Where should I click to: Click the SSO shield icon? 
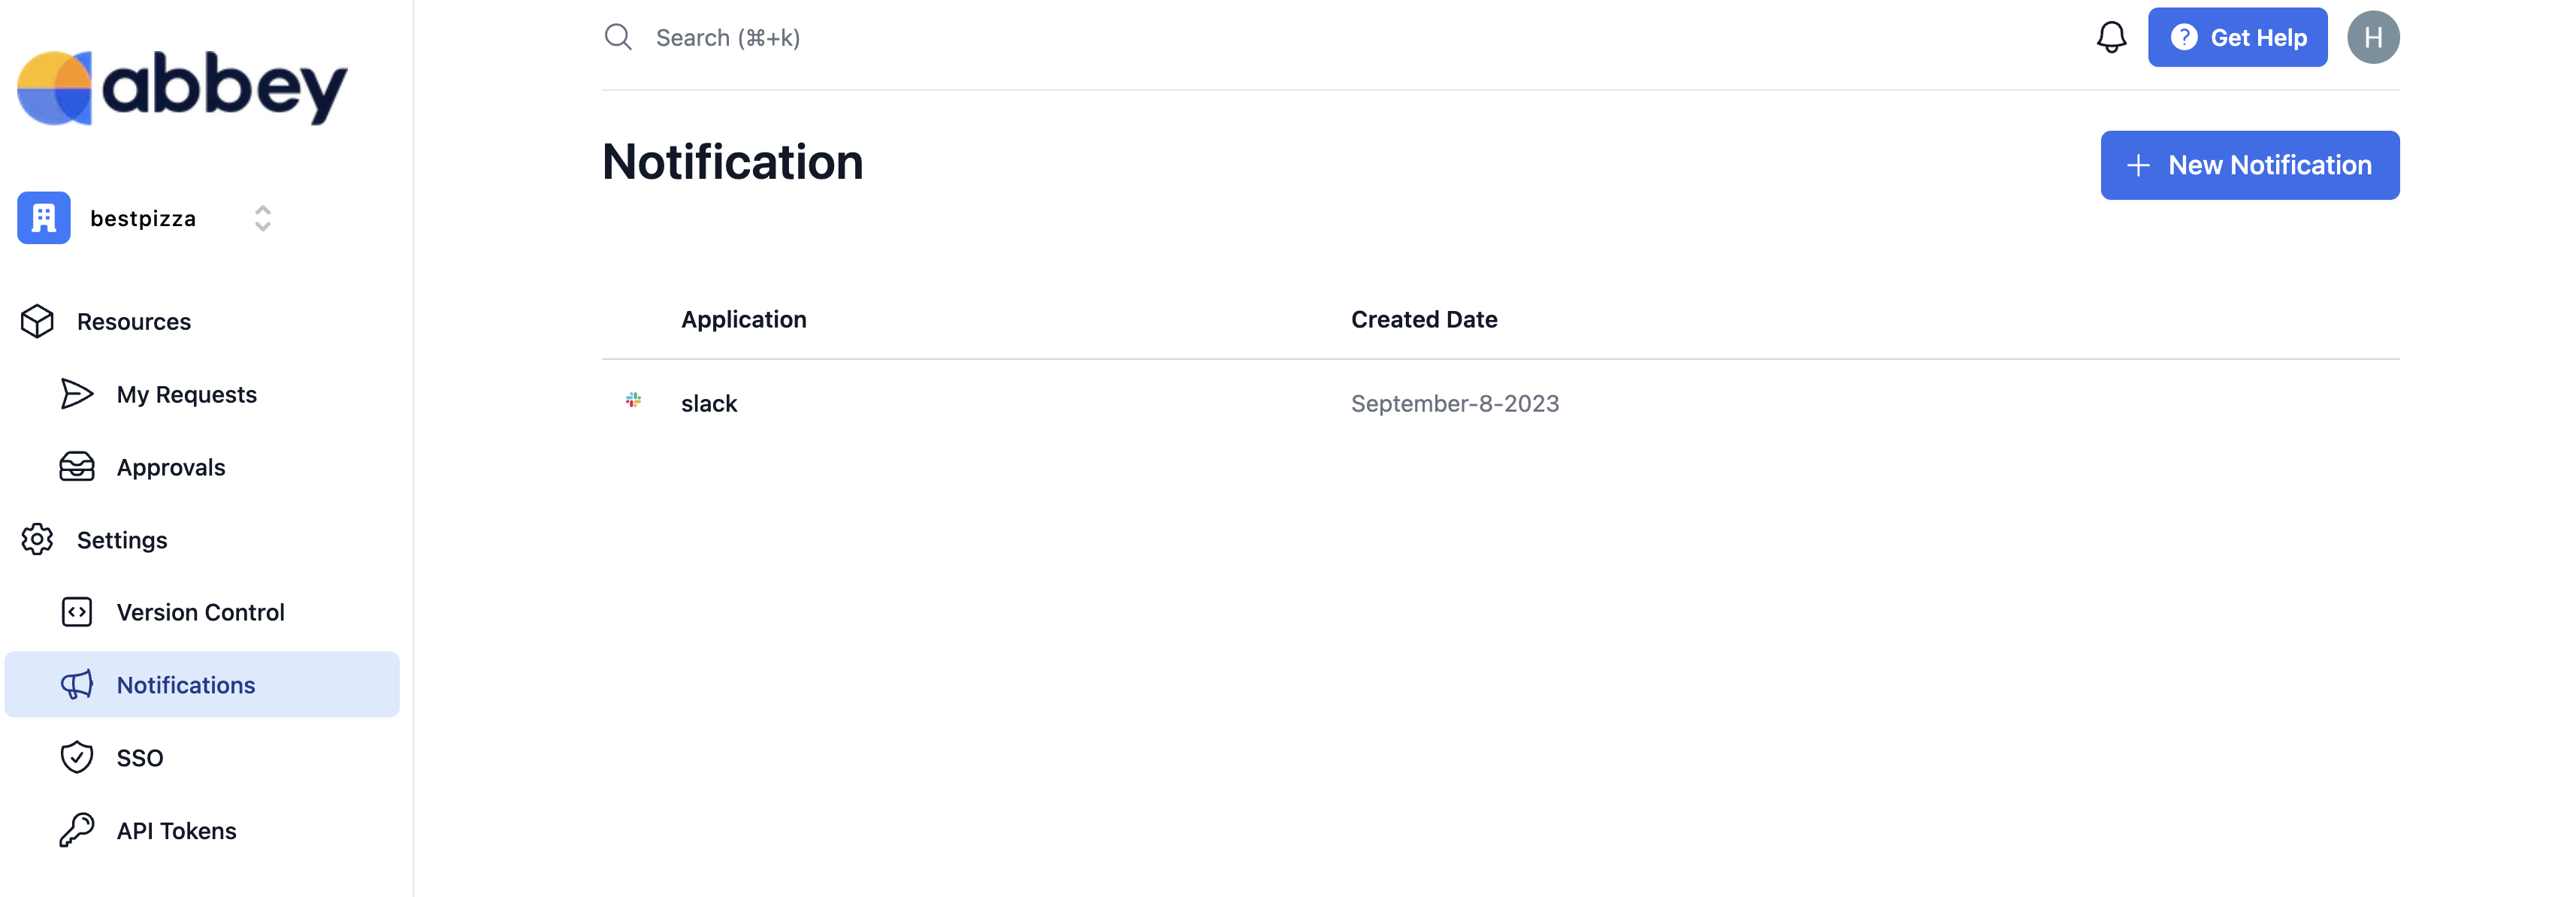pos(77,757)
